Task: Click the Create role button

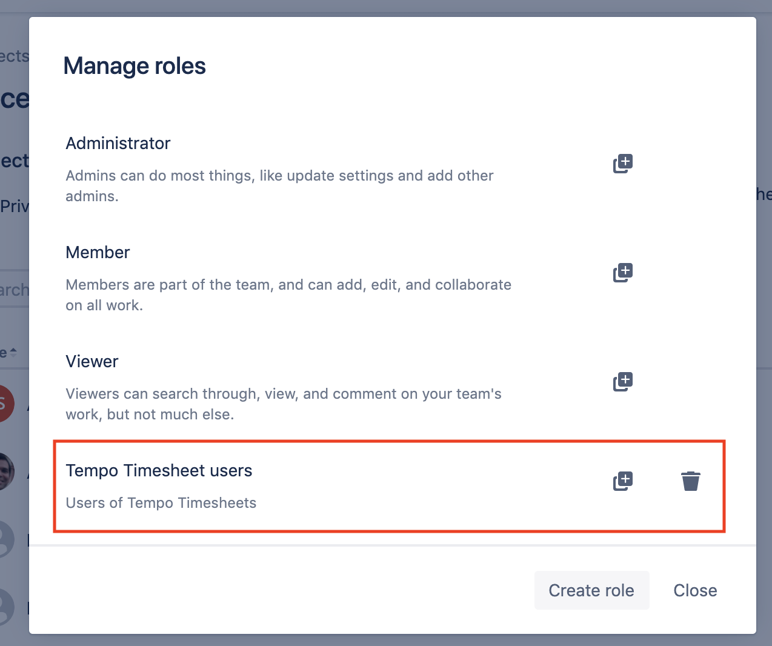Action: [x=591, y=590]
